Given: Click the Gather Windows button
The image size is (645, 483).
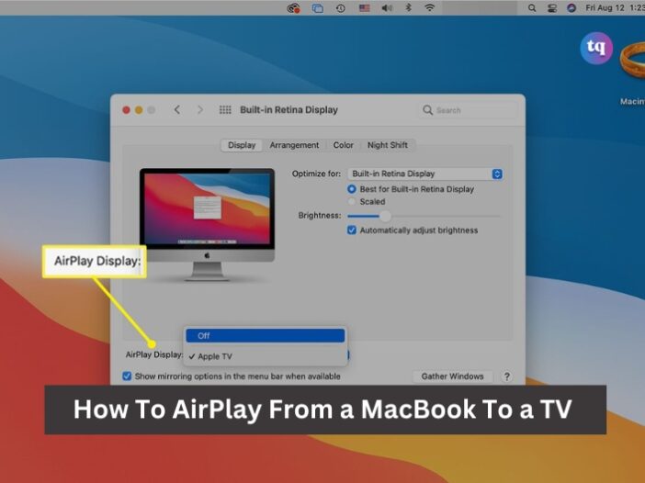Looking at the screenshot, I should (452, 376).
